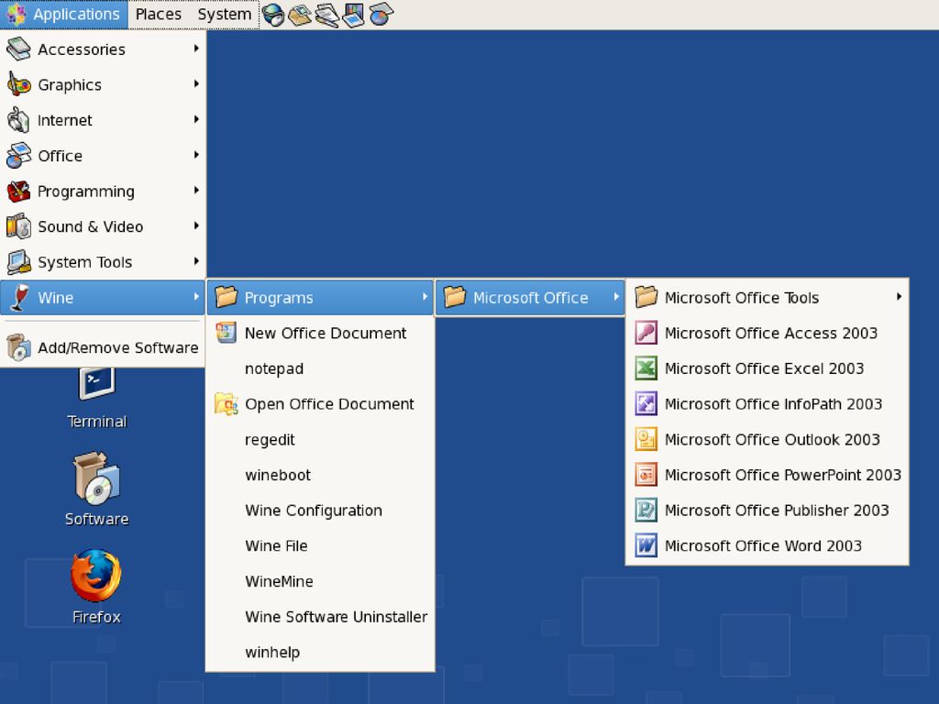This screenshot has height=704, width=939.
Task: Expand the System Tools submenu
Action: point(103,261)
